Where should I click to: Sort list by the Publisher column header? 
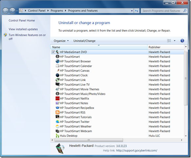[166, 47]
